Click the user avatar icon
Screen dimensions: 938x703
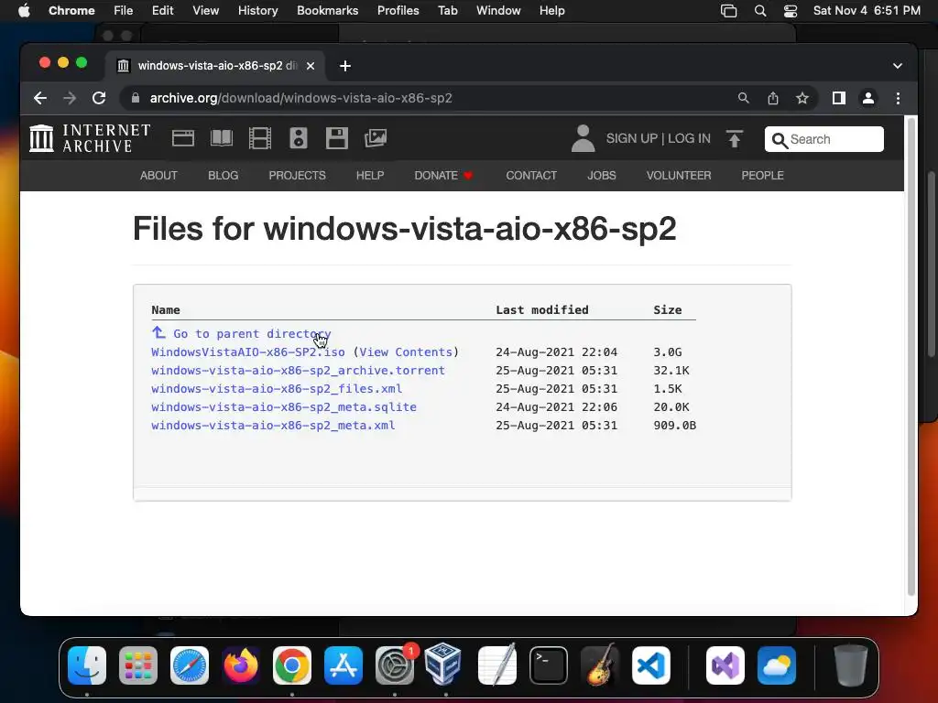tap(583, 138)
